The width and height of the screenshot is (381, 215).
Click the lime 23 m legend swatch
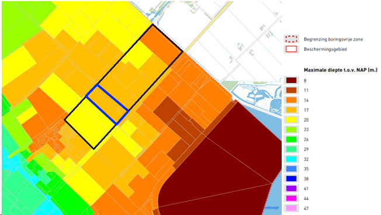tap(291, 130)
